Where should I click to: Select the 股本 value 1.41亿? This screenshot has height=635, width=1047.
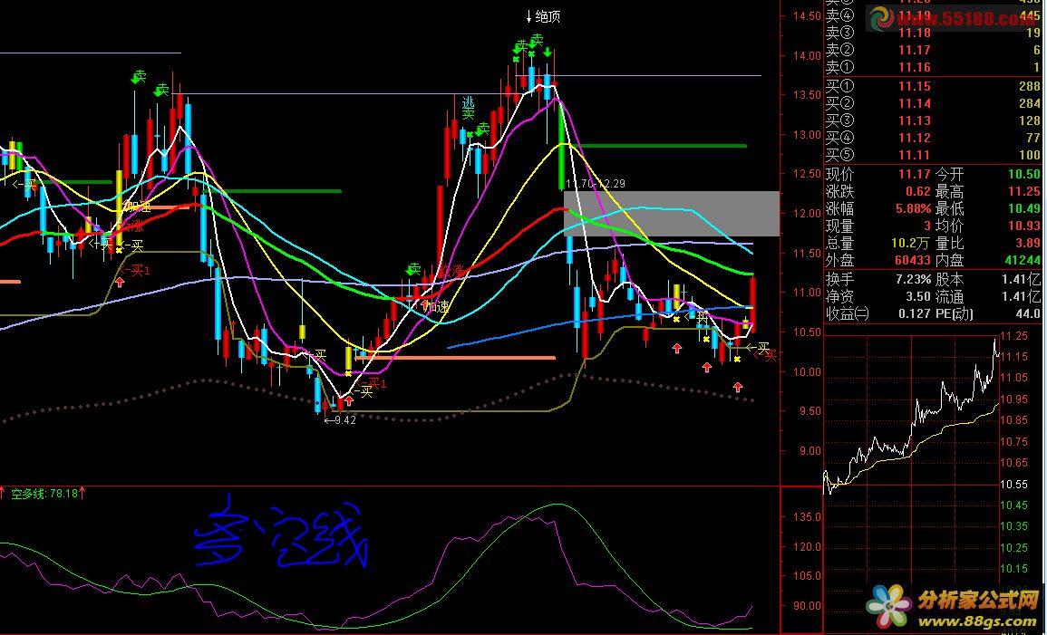pyautogui.click(x=1023, y=280)
